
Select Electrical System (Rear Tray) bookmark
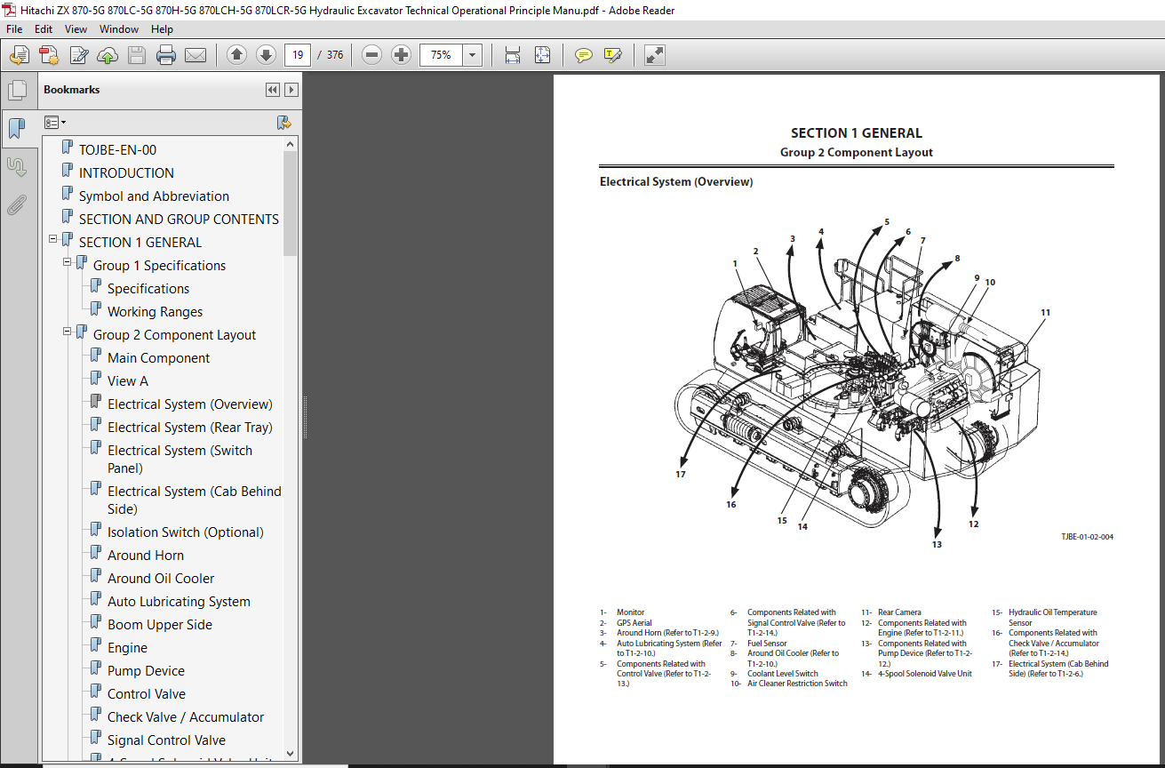click(189, 428)
